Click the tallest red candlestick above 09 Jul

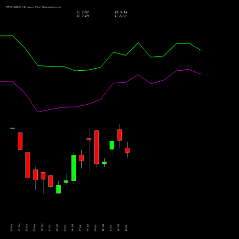(97, 147)
